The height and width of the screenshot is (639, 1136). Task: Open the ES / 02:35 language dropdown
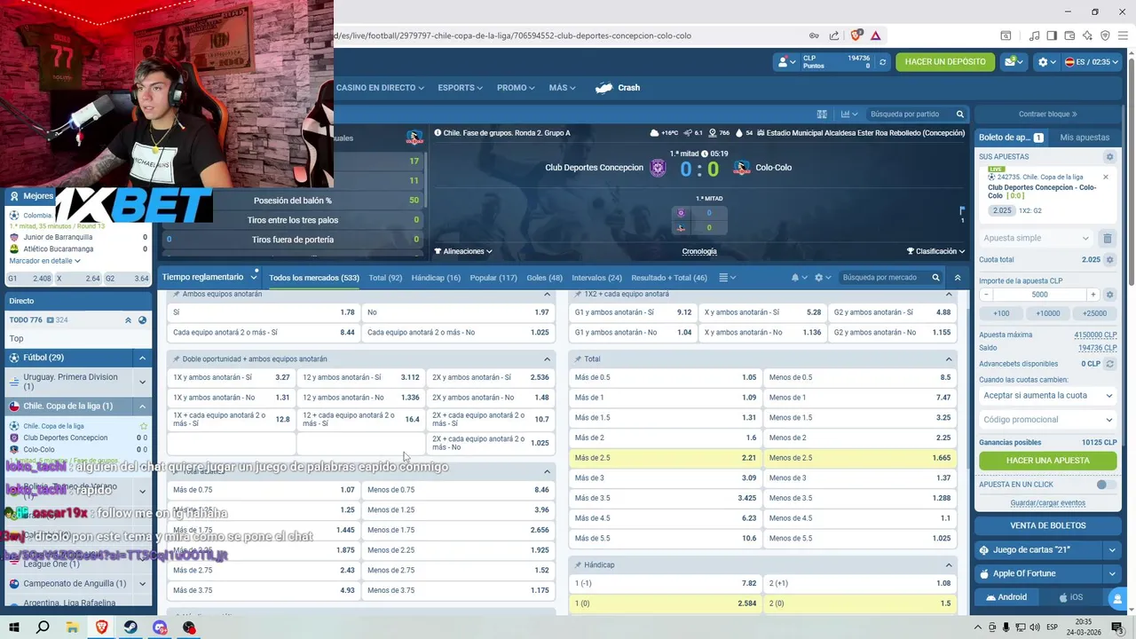1093,62
